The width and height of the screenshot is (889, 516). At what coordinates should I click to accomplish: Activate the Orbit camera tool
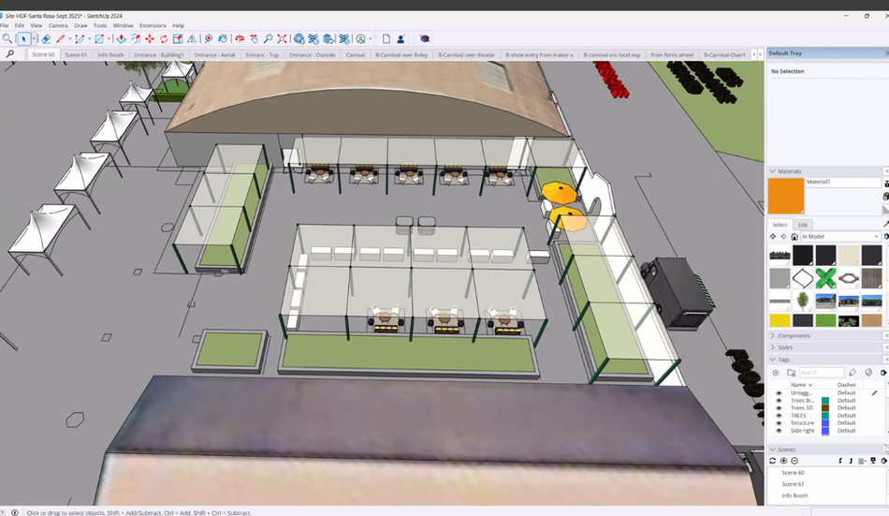240,38
